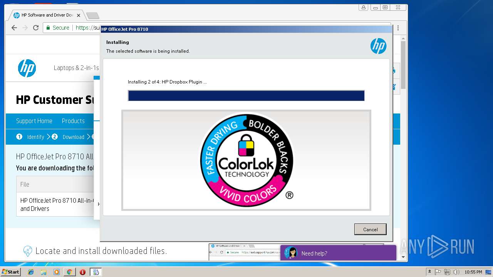The width and height of the screenshot is (493, 277).
Task: Click the chat agent avatar icon
Action: click(291, 253)
